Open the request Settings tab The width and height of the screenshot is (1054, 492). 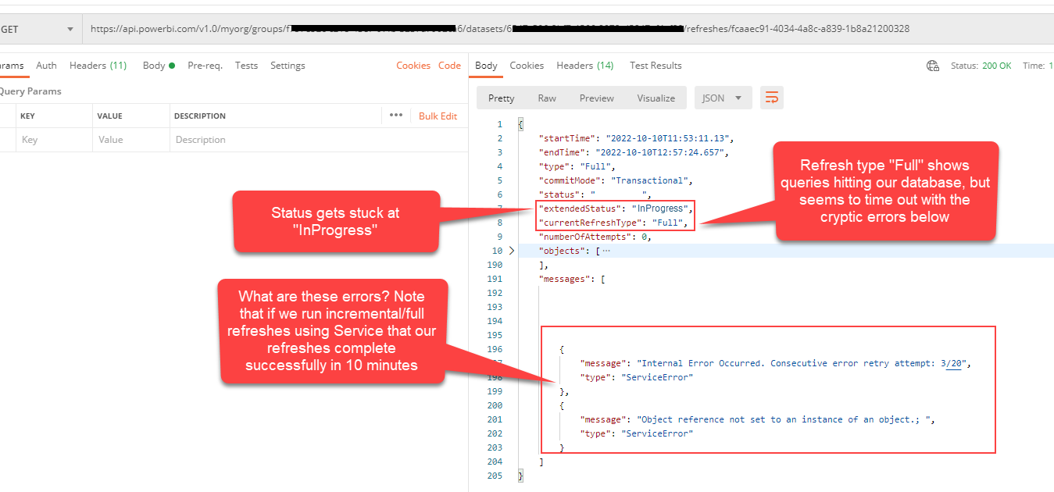click(x=288, y=66)
